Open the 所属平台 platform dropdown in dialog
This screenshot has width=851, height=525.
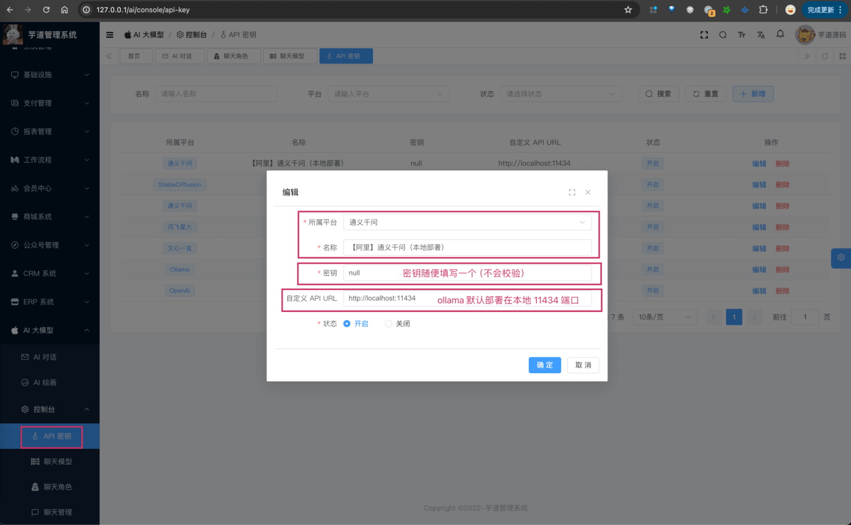tap(467, 222)
